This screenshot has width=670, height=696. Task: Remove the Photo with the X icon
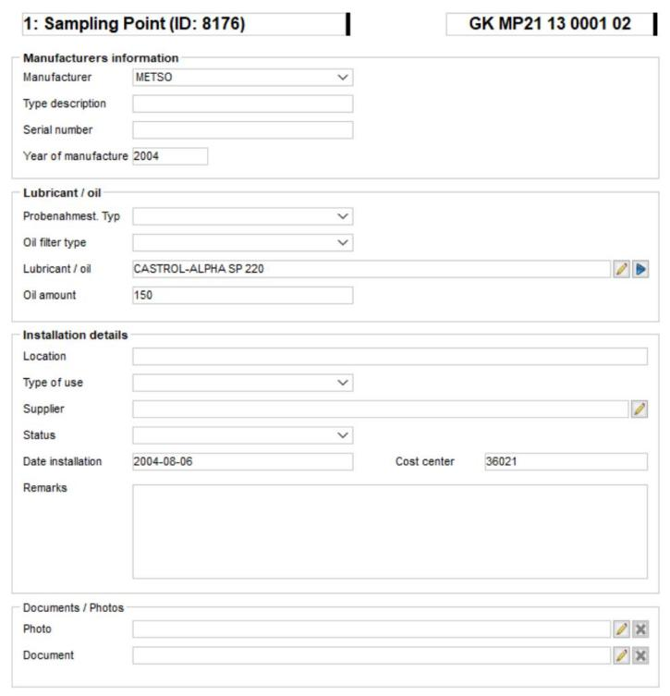coord(640,629)
